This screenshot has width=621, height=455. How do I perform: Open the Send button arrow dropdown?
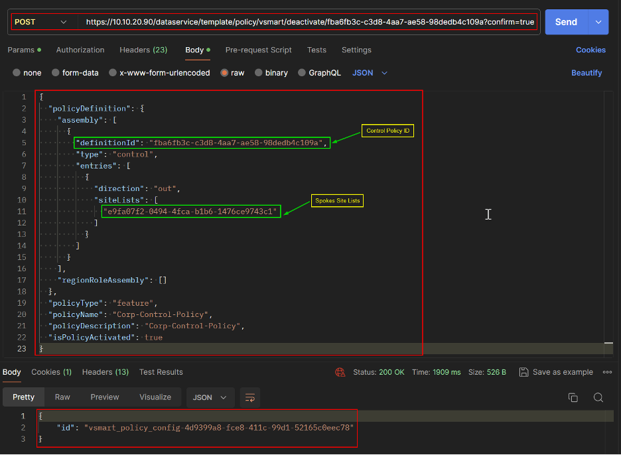[x=598, y=22]
